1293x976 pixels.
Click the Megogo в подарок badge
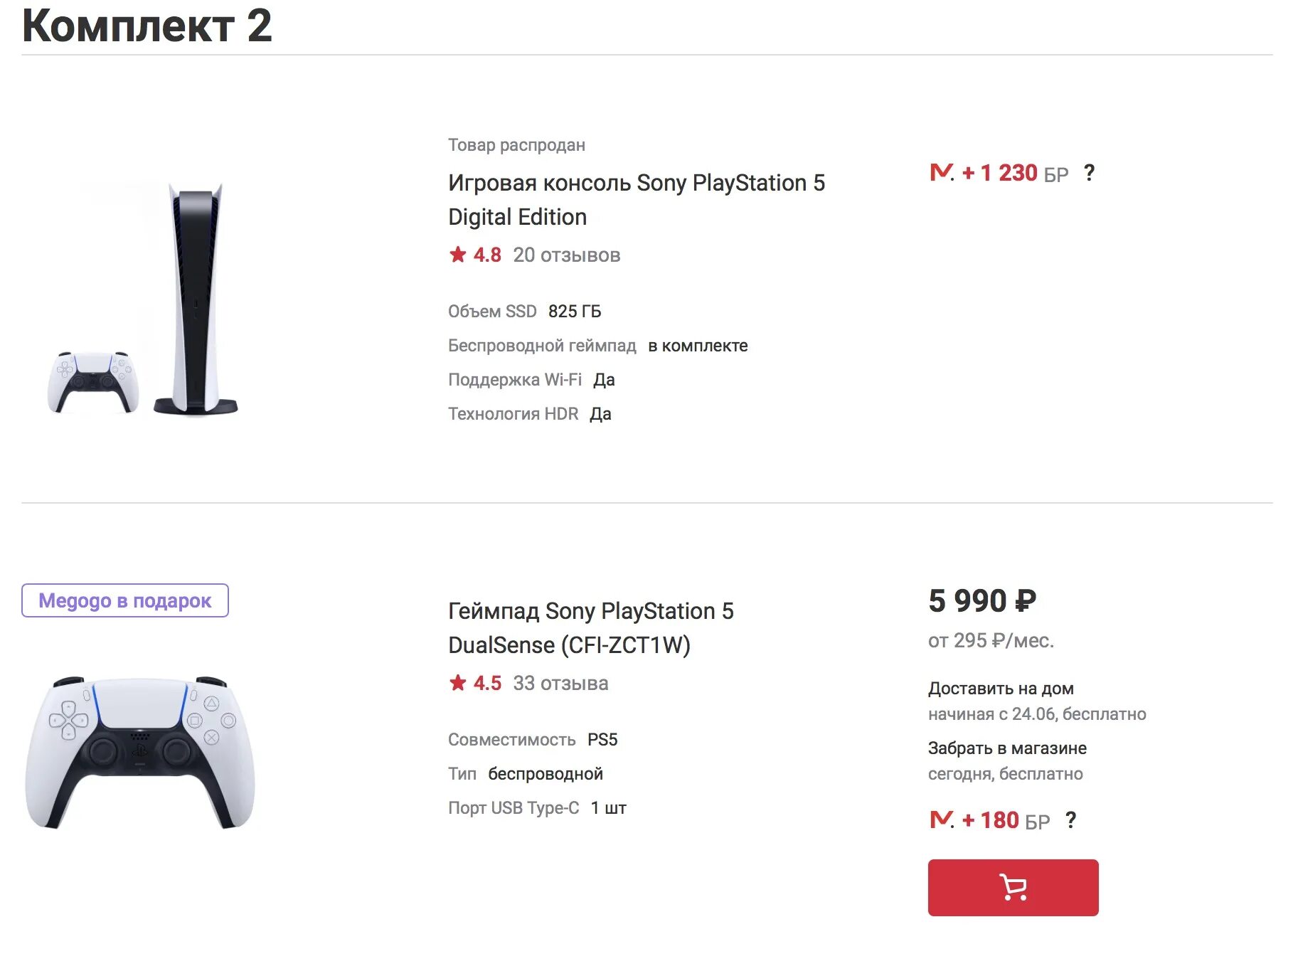[x=125, y=600]
